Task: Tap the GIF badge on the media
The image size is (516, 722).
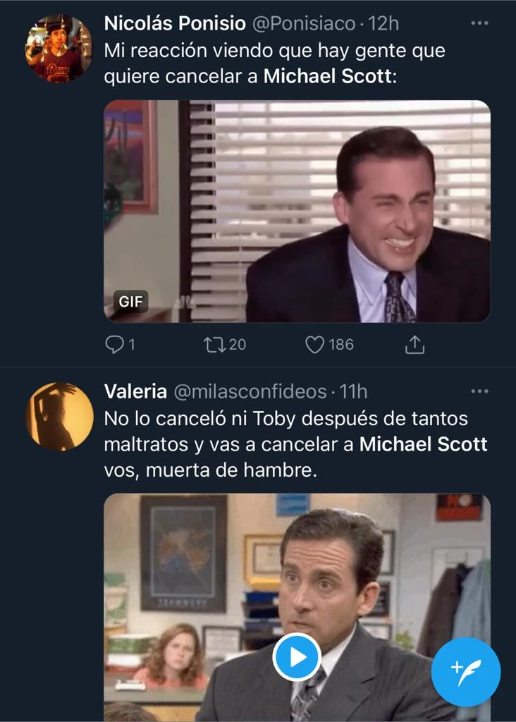Action: (130, 301)
